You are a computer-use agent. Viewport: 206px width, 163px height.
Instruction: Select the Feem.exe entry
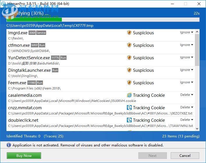pos(101,85)
